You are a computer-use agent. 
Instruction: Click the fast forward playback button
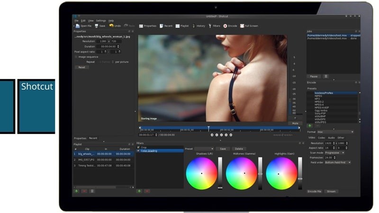click(226, 135)
